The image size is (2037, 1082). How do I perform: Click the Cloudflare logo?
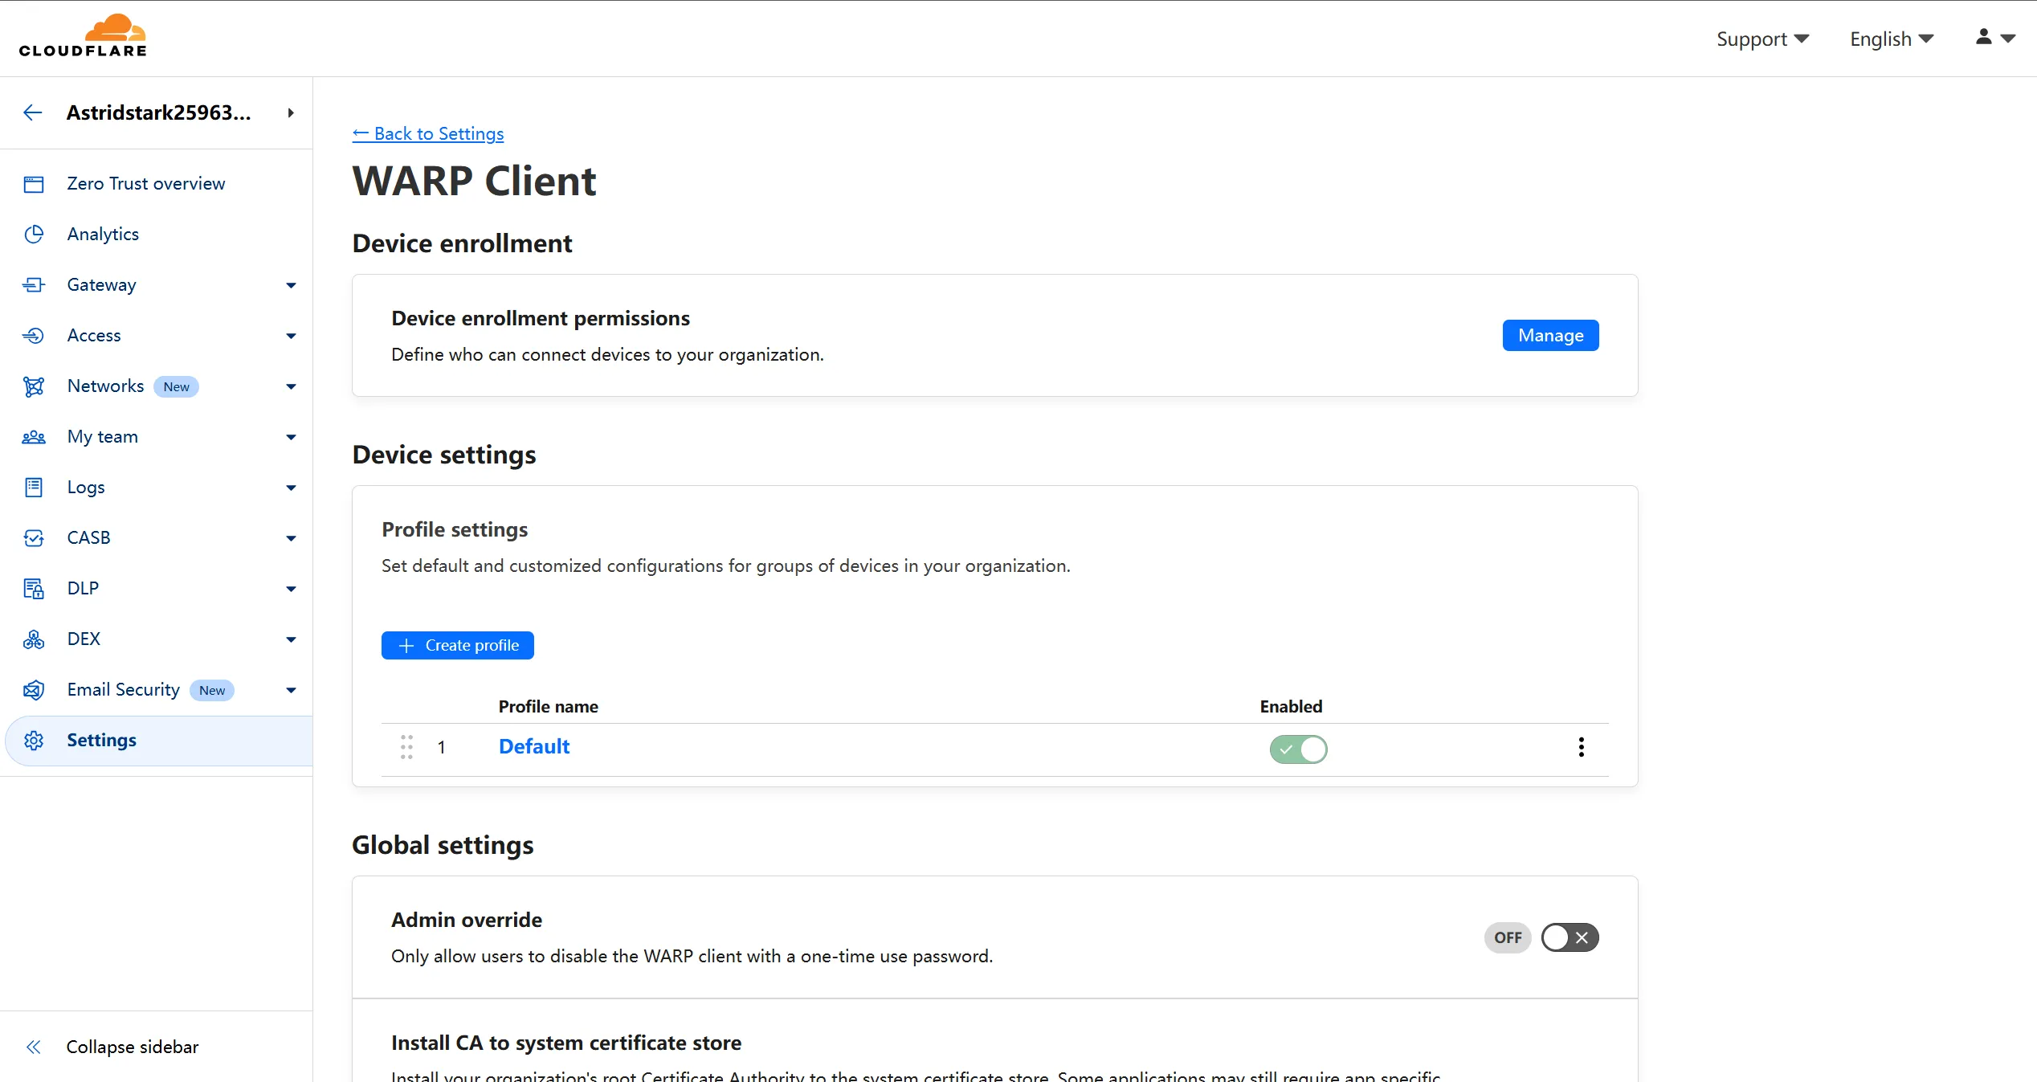click(83, 34)
